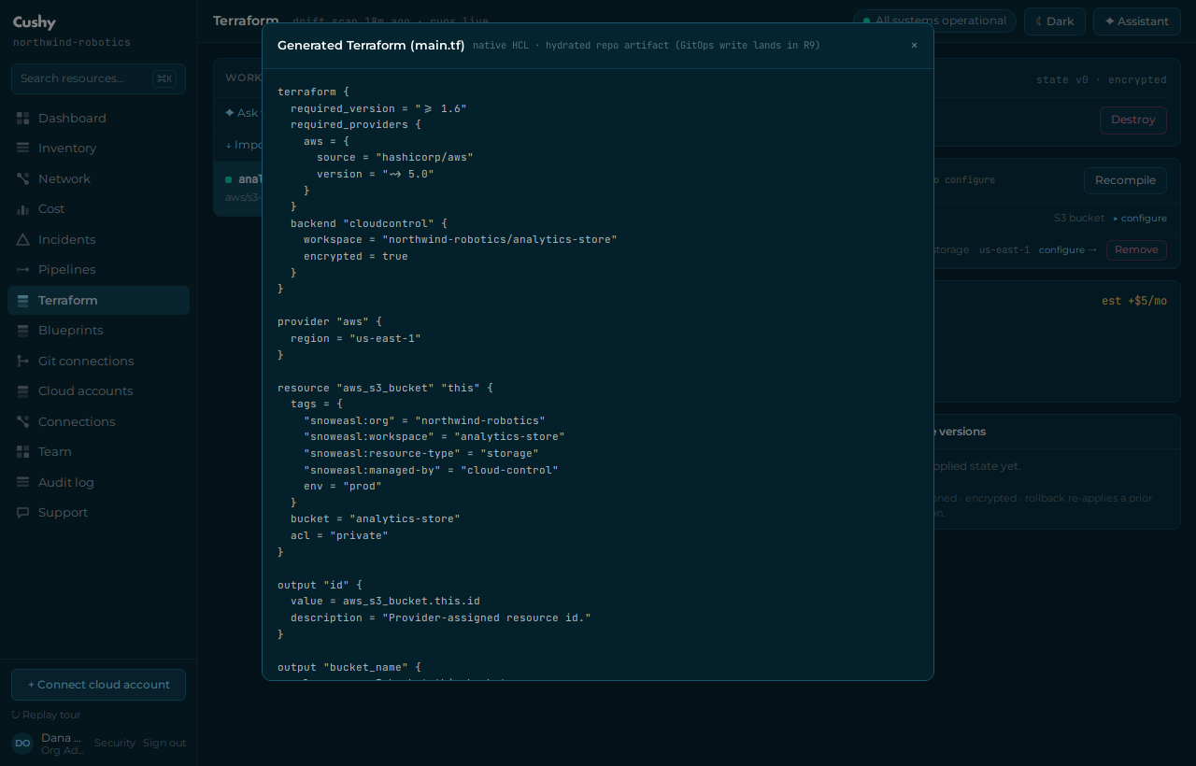Click the Destroy button
Screen dimensions: 1196x766
point(1133,120)
